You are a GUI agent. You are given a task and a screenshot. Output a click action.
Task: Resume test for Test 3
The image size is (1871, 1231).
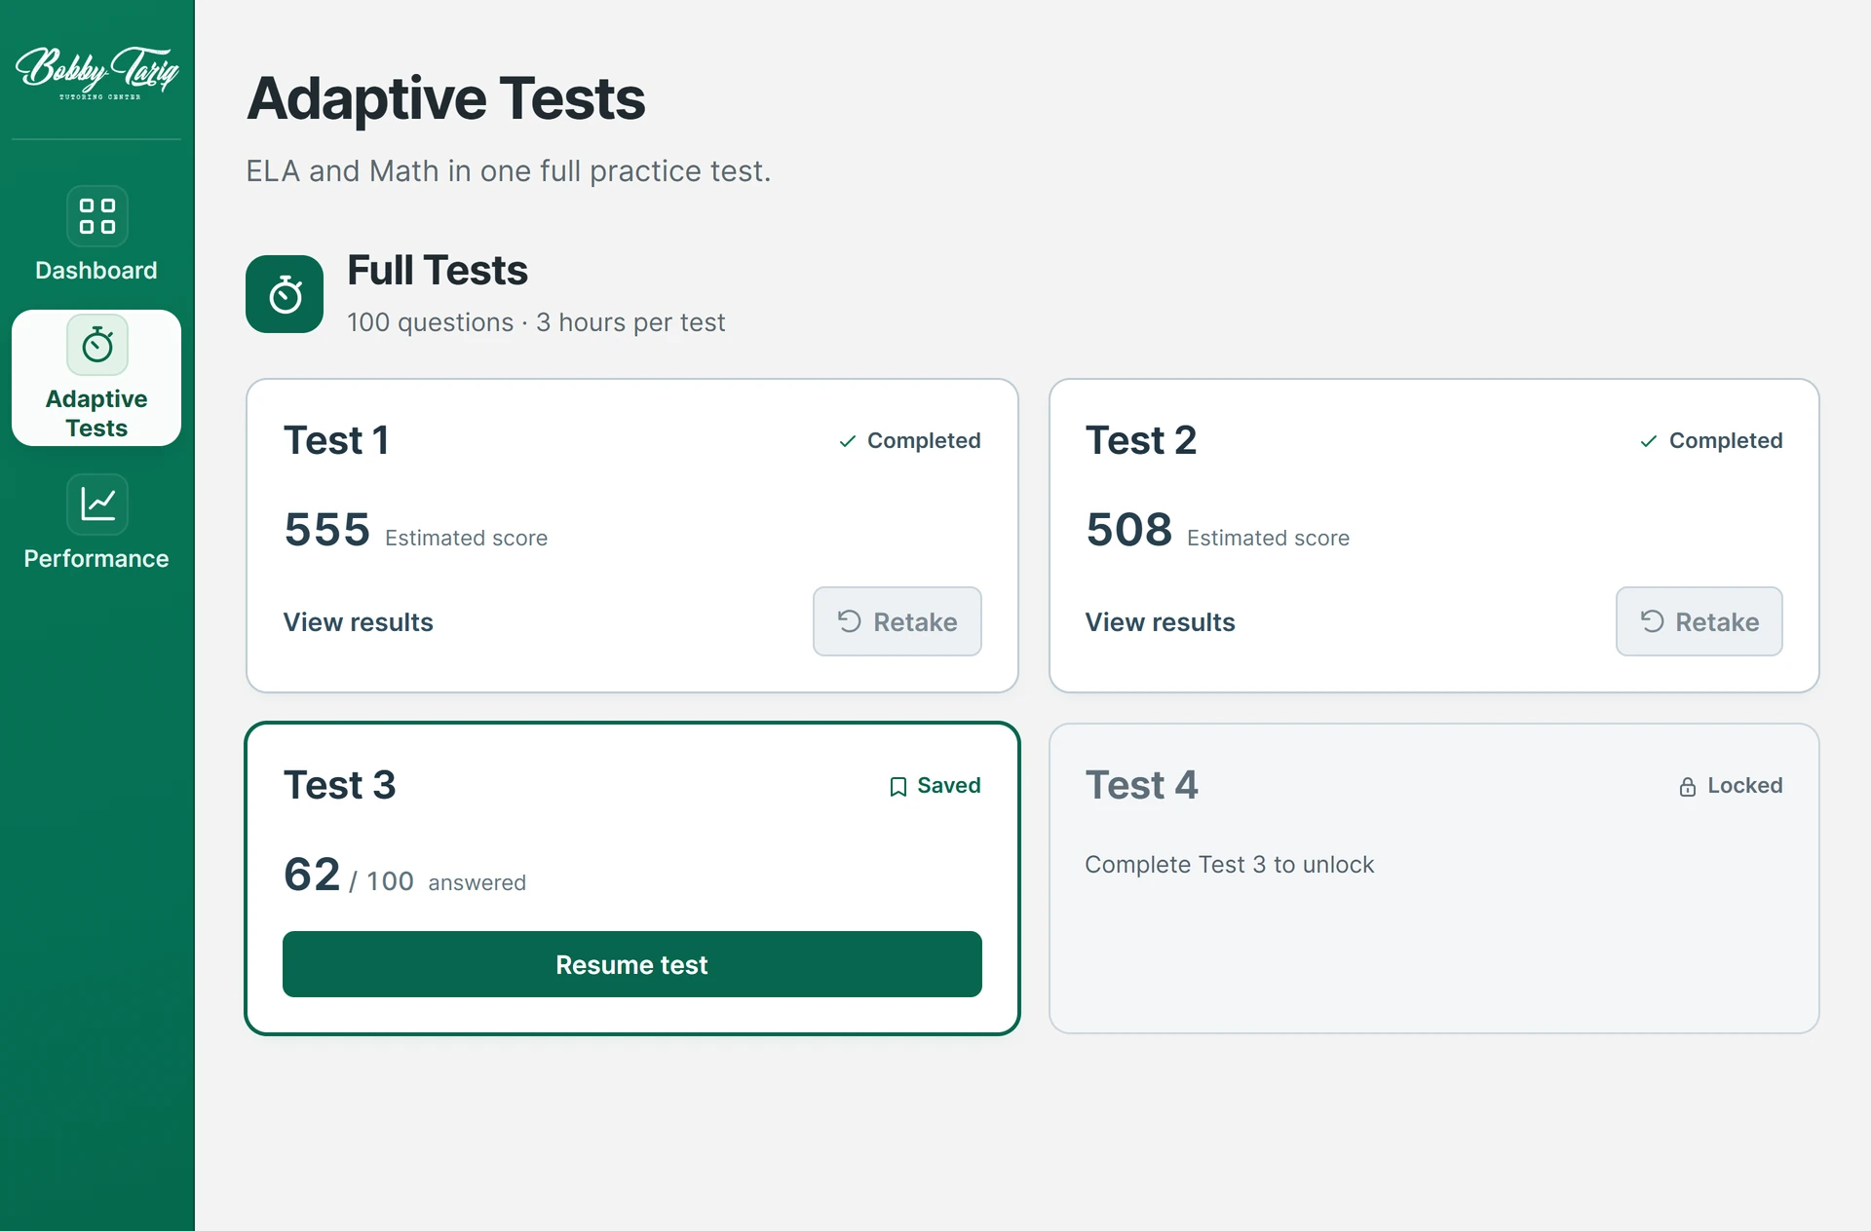point(632,964)
